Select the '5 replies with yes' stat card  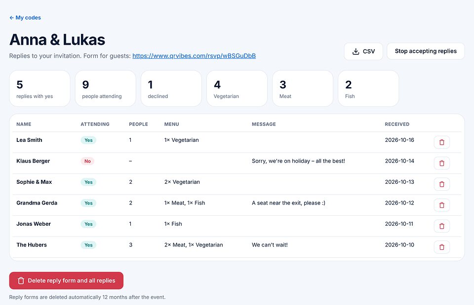(39, 88)
